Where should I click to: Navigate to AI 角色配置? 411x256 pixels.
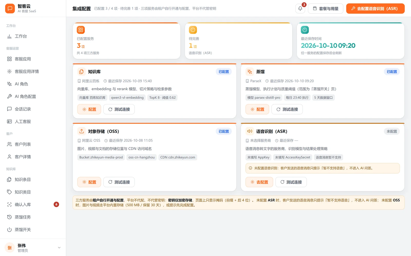coord(33,97)
